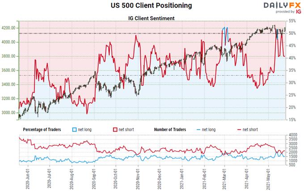Click the blue net long number-of-traders legend line

[x=198, y=130]
